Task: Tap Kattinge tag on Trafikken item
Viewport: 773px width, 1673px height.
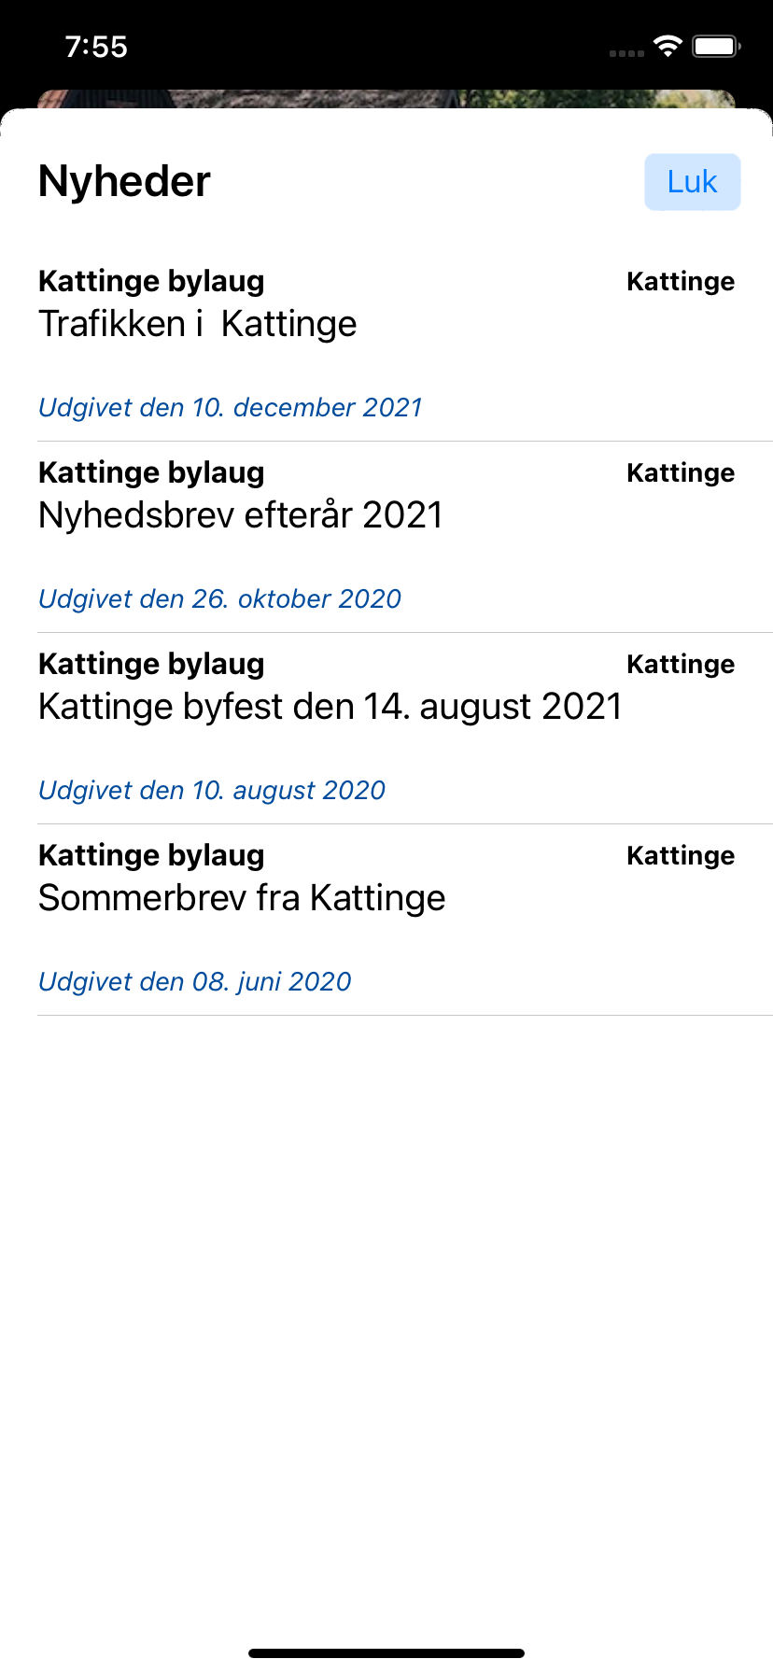Action: [x=681, y=282]
